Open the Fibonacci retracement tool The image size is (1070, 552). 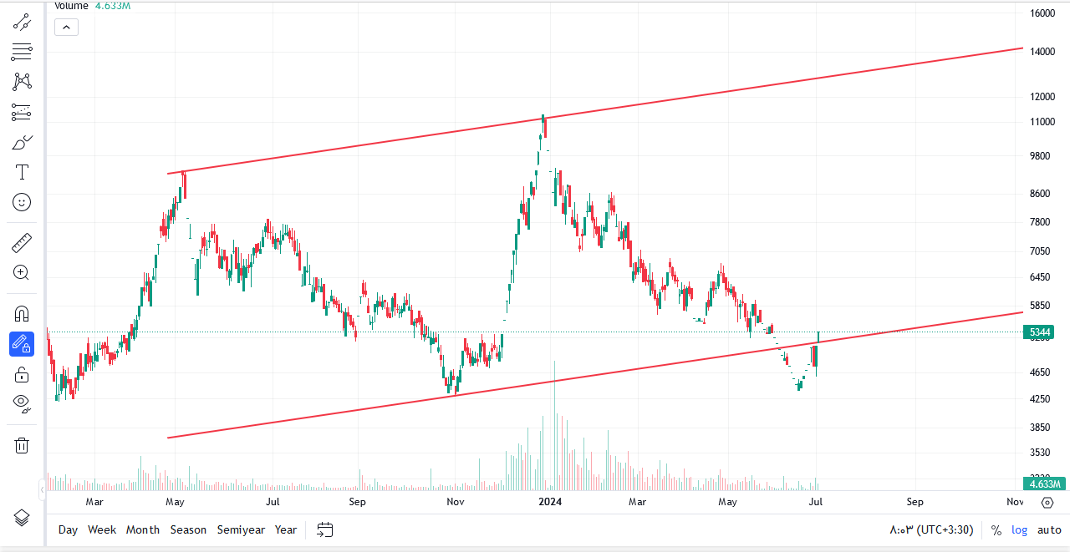click(x=22, y=52)
